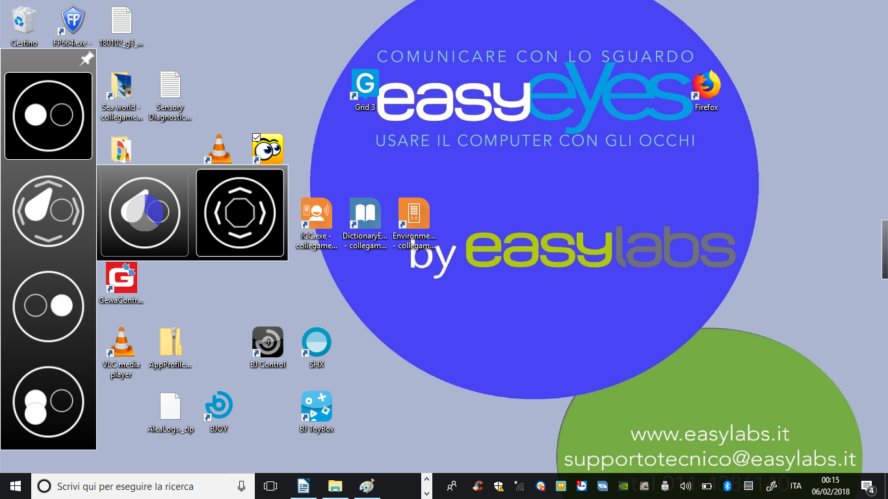Open CCleaner from the system tray
The image size is (888, 499).
[x=478, y=485]
